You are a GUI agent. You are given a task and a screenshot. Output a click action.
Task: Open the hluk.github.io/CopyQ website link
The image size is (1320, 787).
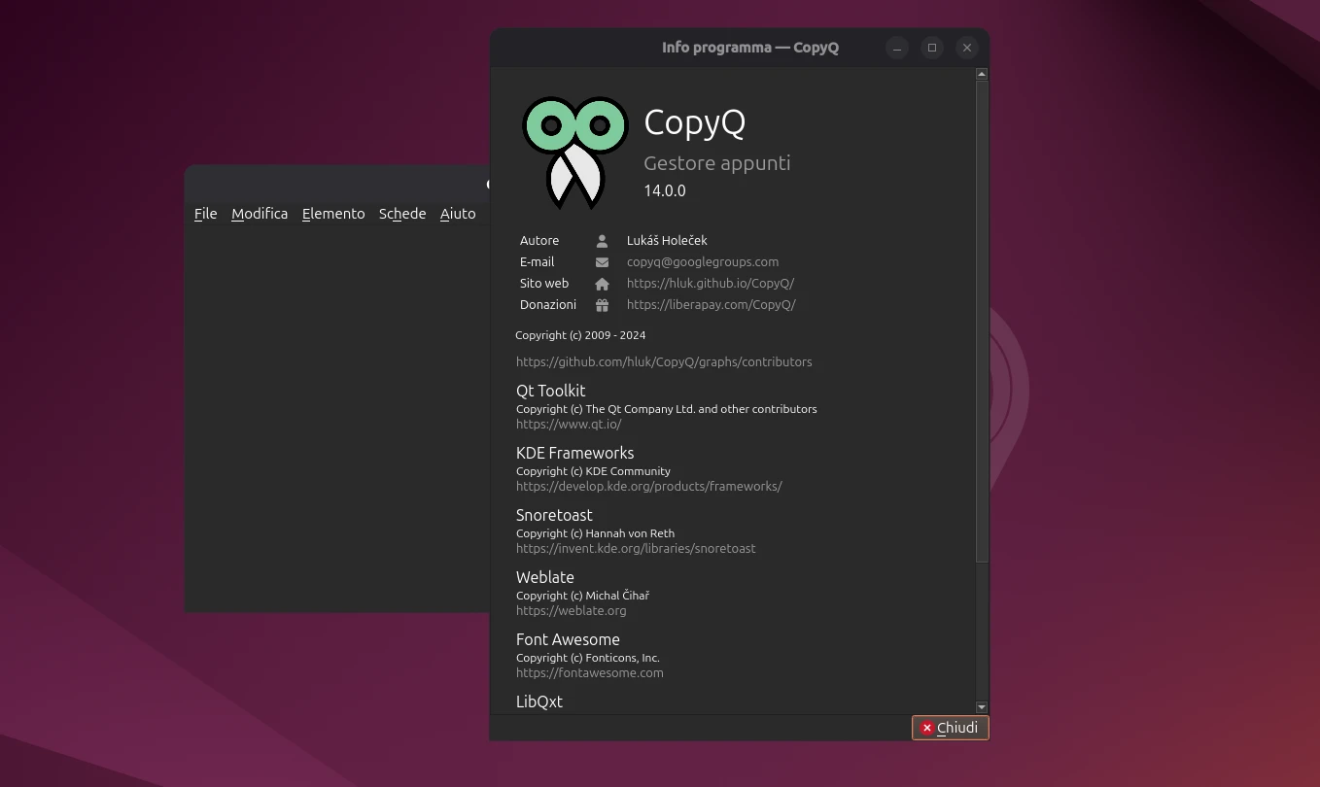click(x=711, y=283)
